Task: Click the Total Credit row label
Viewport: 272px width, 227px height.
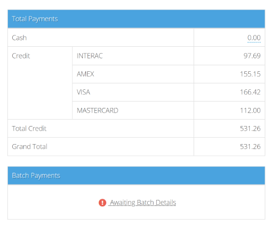Action: pyautogui.click(x=29, y=129)
